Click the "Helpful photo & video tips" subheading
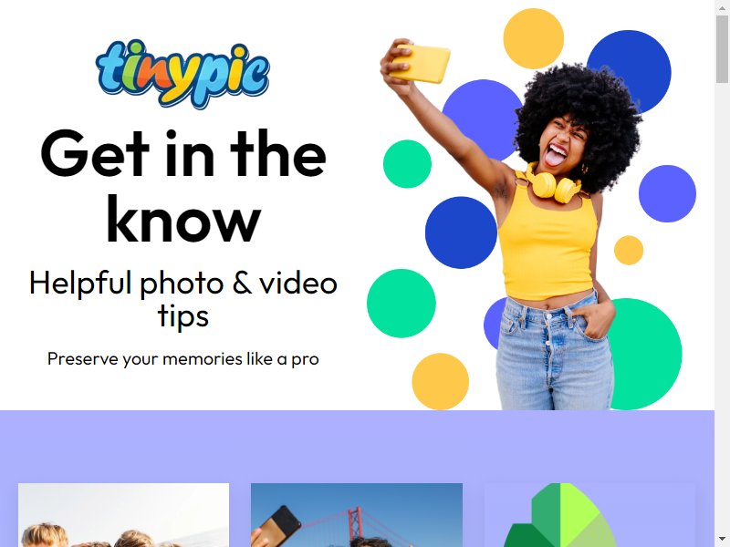730x547 pixels. click(183, 299)
